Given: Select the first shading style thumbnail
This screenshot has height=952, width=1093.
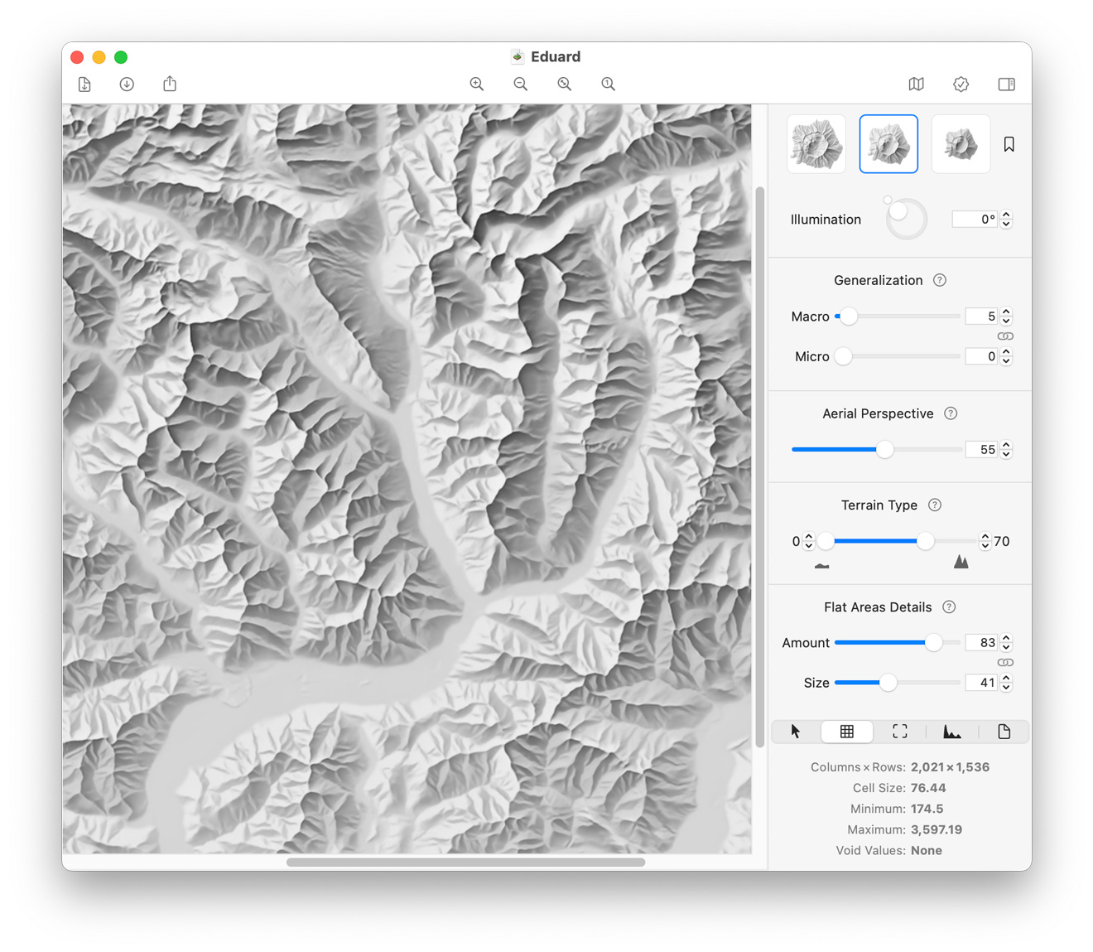Looking at the screenshot, I should pyautogui.click(x=816, y=144).
